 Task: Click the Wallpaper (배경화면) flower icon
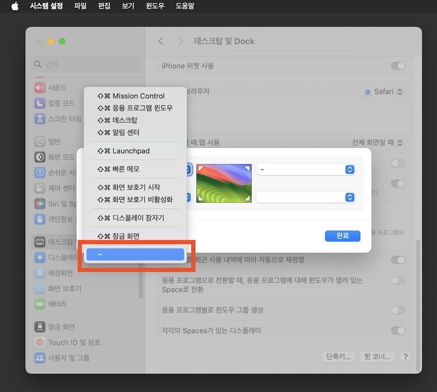click(x=40, y=273)
